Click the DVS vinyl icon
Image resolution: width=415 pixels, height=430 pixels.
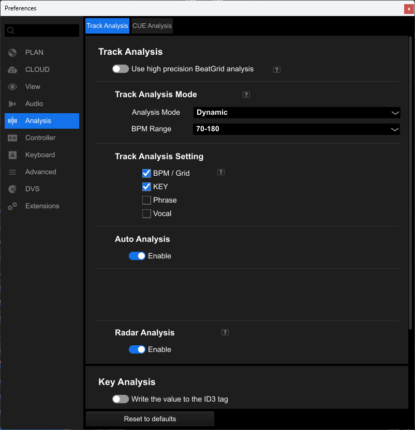point(12,189)
